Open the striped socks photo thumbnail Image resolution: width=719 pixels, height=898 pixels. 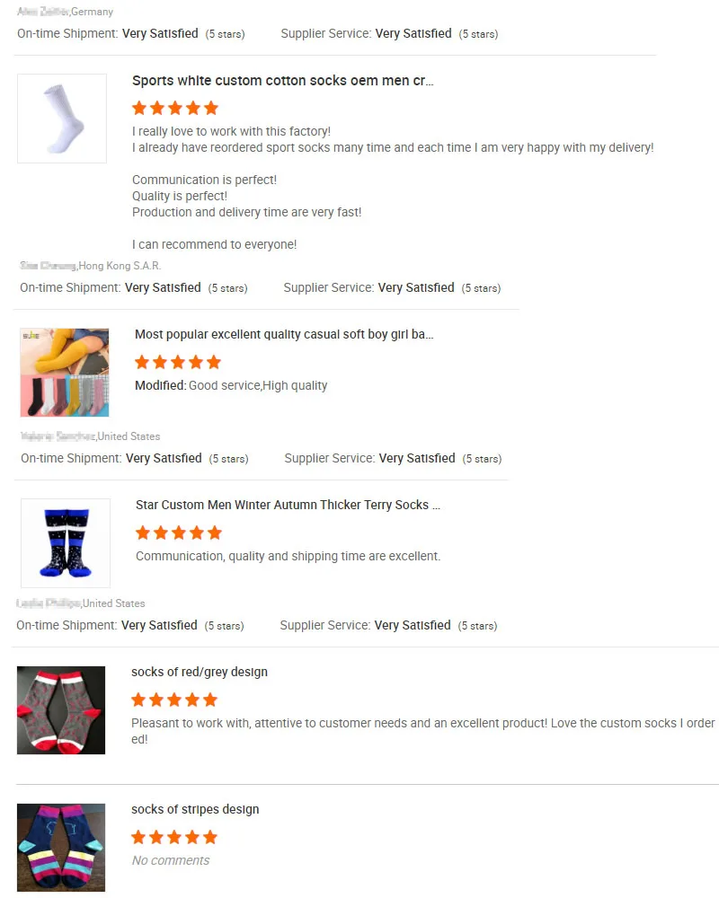(61, 848)
